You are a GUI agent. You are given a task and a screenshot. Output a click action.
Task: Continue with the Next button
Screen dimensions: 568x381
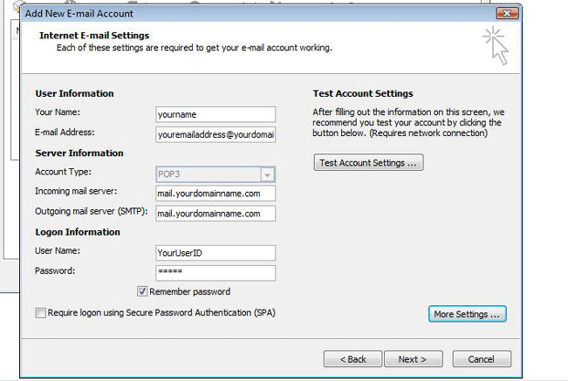[x=414, y=359]
